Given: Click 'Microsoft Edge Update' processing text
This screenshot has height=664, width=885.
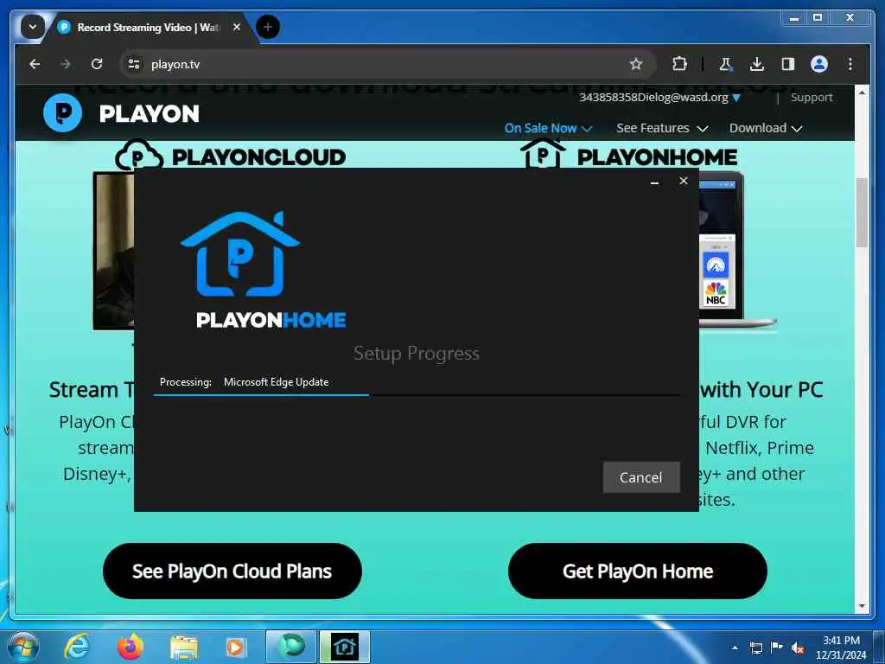Looking at the screenshot, I should [276, 381].
